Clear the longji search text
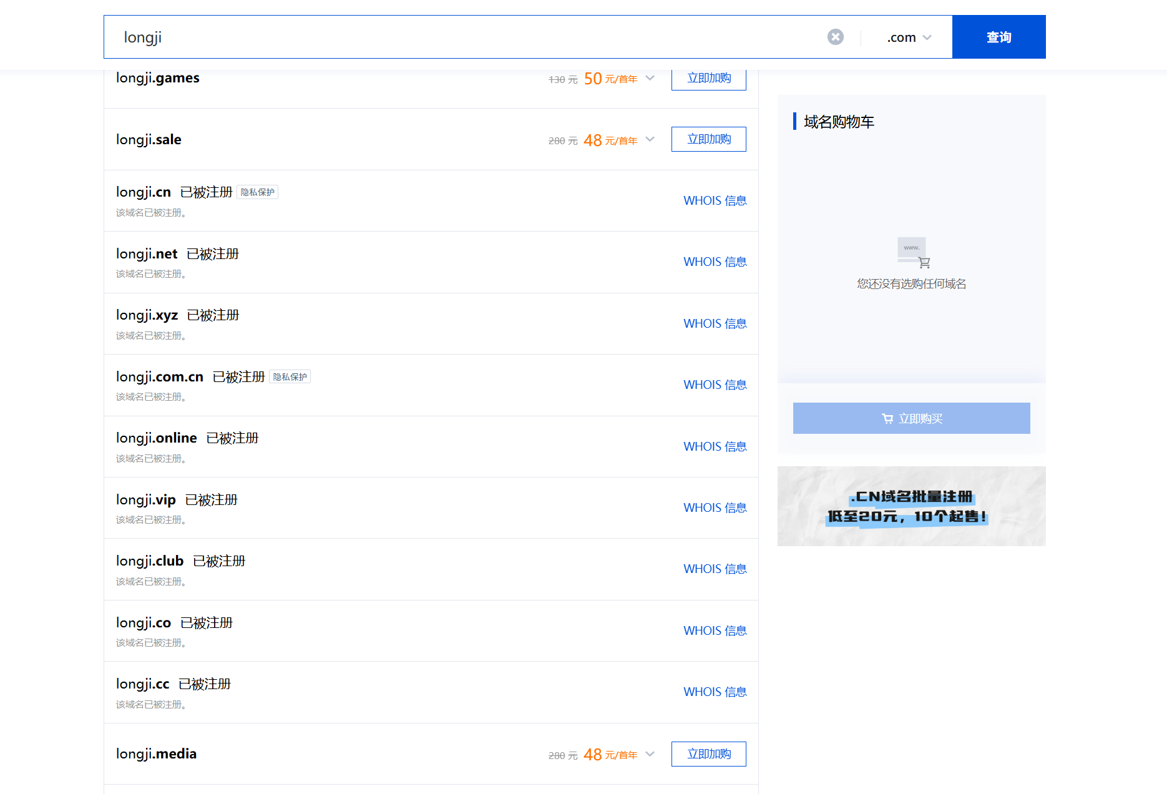 click(x=836, y=37)
